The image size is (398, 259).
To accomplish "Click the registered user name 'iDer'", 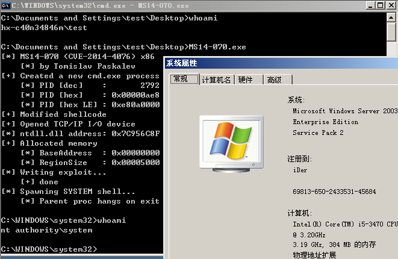I will (x=300, y=170).
